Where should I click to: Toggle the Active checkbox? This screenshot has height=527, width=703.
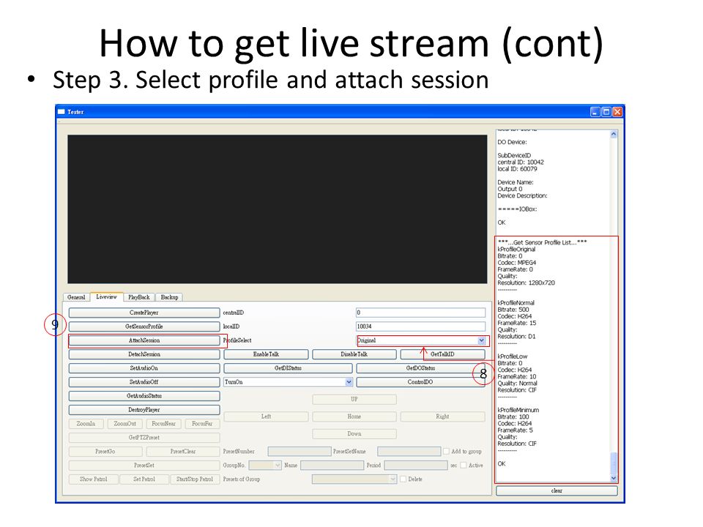tap(464, 466)
